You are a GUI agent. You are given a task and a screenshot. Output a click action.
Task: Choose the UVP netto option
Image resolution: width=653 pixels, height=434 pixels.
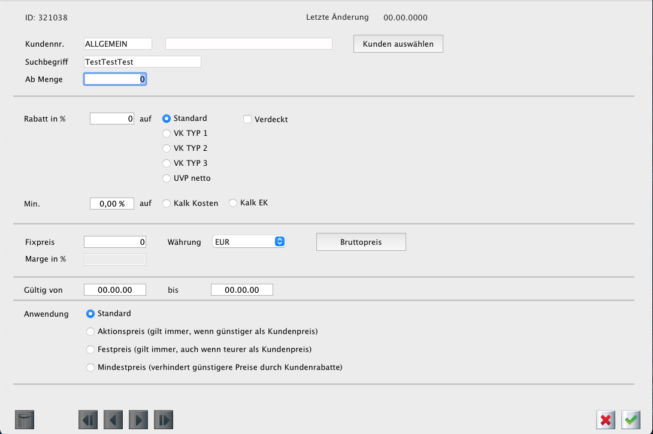tap(167, 178)
